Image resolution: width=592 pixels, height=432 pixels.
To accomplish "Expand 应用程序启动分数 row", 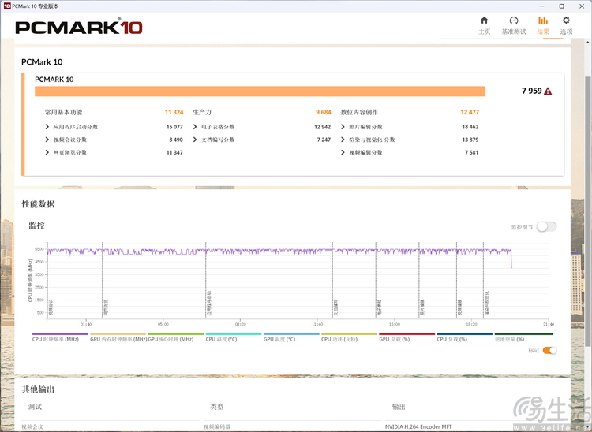I will click(x=47, y=127).
